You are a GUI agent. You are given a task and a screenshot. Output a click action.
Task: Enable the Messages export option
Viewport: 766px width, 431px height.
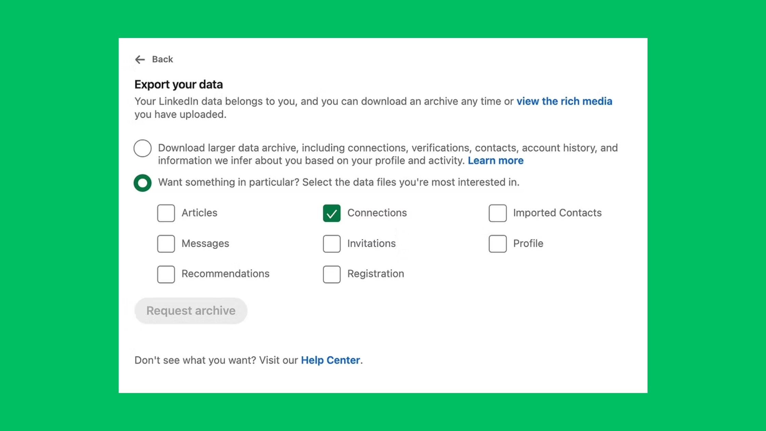[x=166, y=244]
